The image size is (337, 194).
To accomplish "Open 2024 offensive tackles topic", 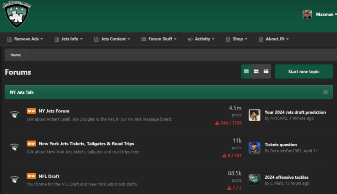I will click(x=286, y=177).
